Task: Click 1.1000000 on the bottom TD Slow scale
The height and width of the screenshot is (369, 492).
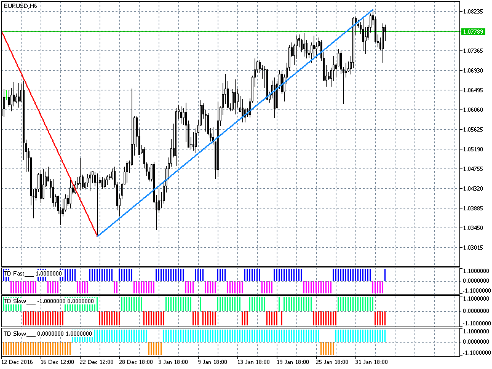Action: point(476,331)
